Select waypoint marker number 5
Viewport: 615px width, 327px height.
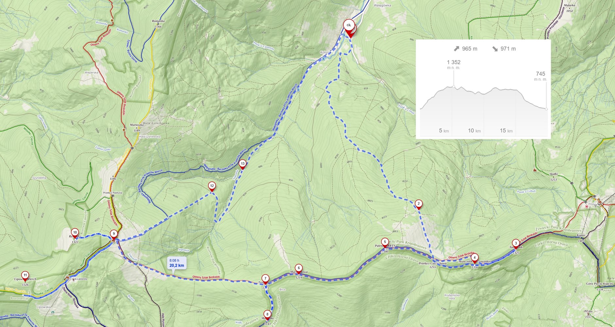coord(385,243)
